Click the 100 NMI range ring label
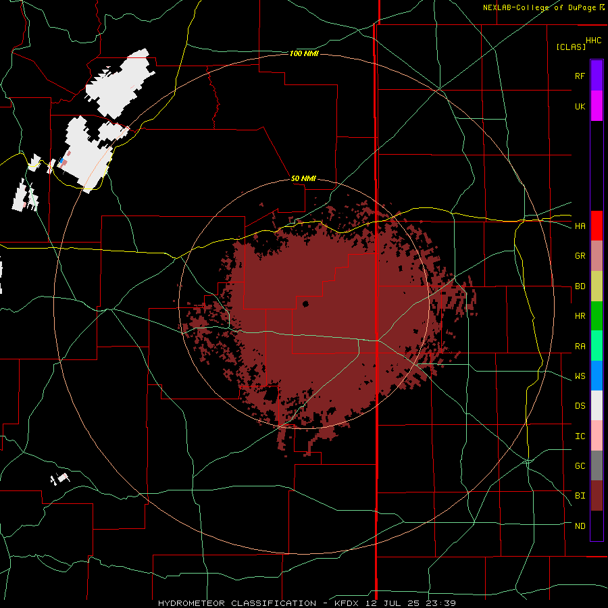The image size is (608, 608). 304,53
